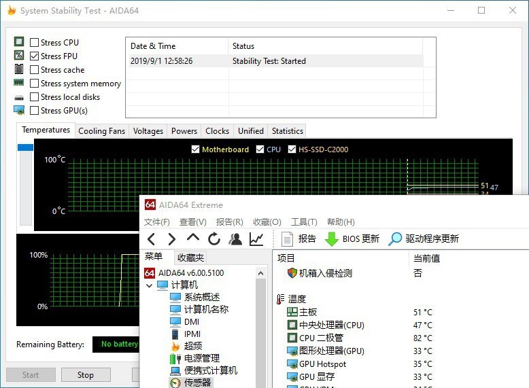The image size is (529, 388).
Task: Open the 收藏(O) menu
Action: [x=267, y=222]
